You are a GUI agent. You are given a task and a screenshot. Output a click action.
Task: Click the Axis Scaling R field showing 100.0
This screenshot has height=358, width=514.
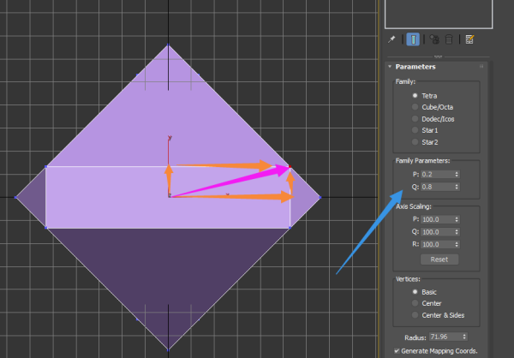[x=437, y=244]
